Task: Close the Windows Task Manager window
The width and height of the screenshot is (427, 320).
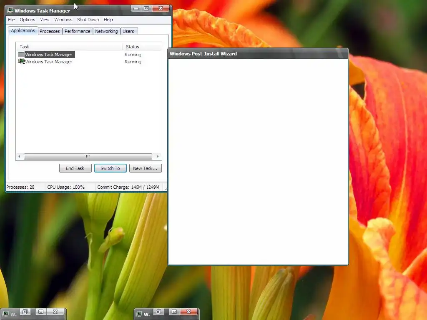Action: (161, 8)
